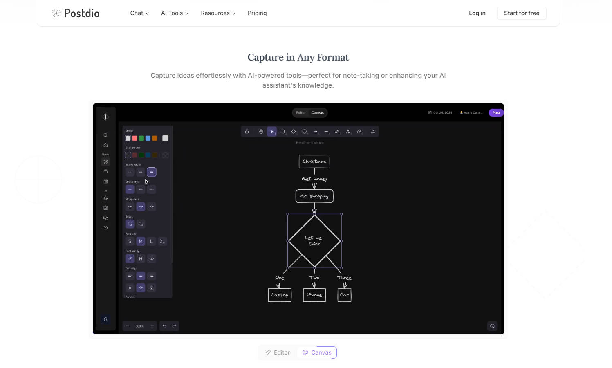Select the Canvas tab below preview
Viewport: 612px width, 368px height.
tap(317, 352)
